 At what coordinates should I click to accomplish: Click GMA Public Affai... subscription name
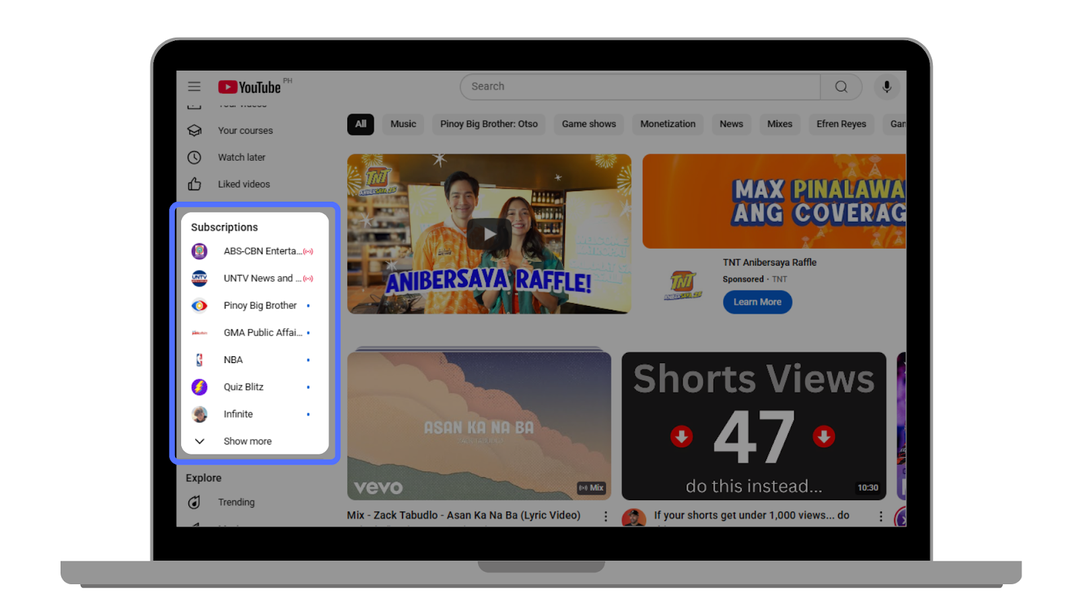point(263,332)
